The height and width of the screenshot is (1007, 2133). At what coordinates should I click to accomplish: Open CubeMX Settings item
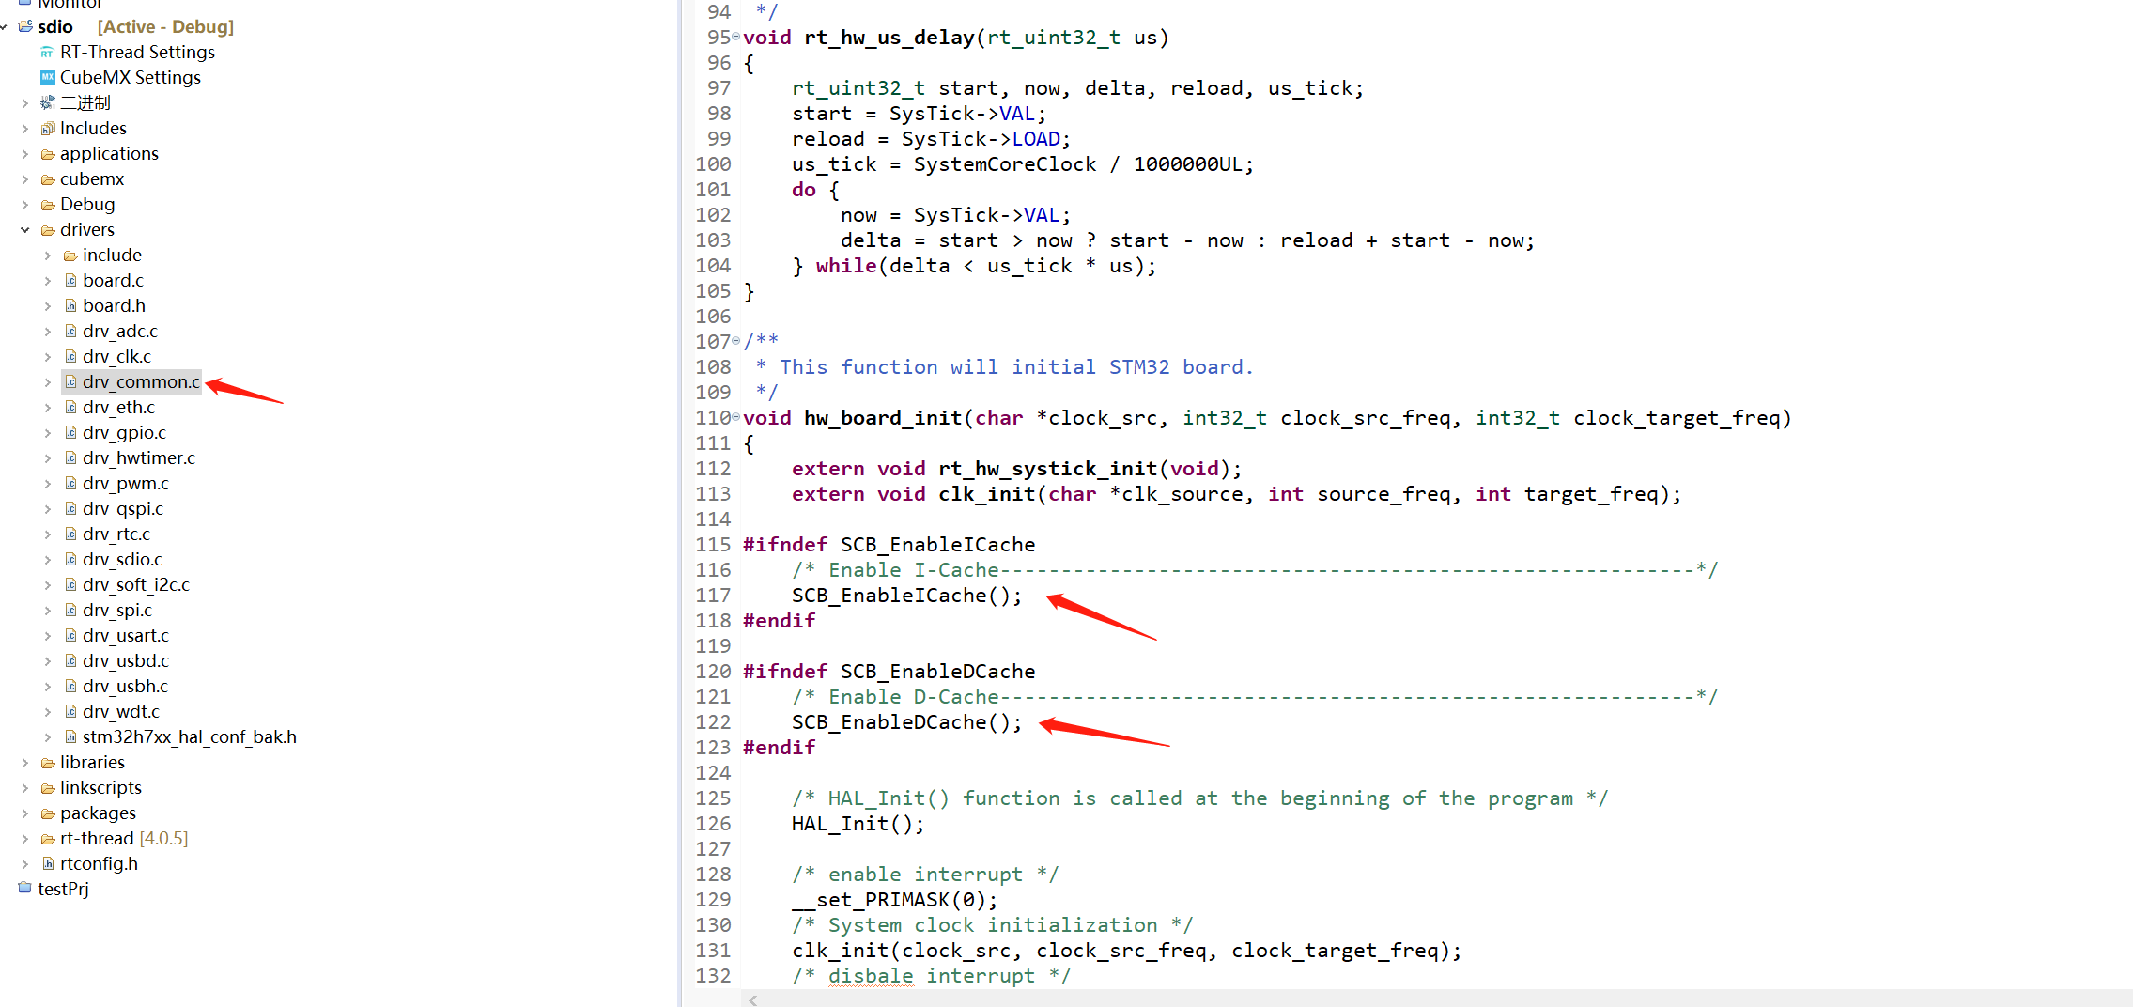(131, 77)
